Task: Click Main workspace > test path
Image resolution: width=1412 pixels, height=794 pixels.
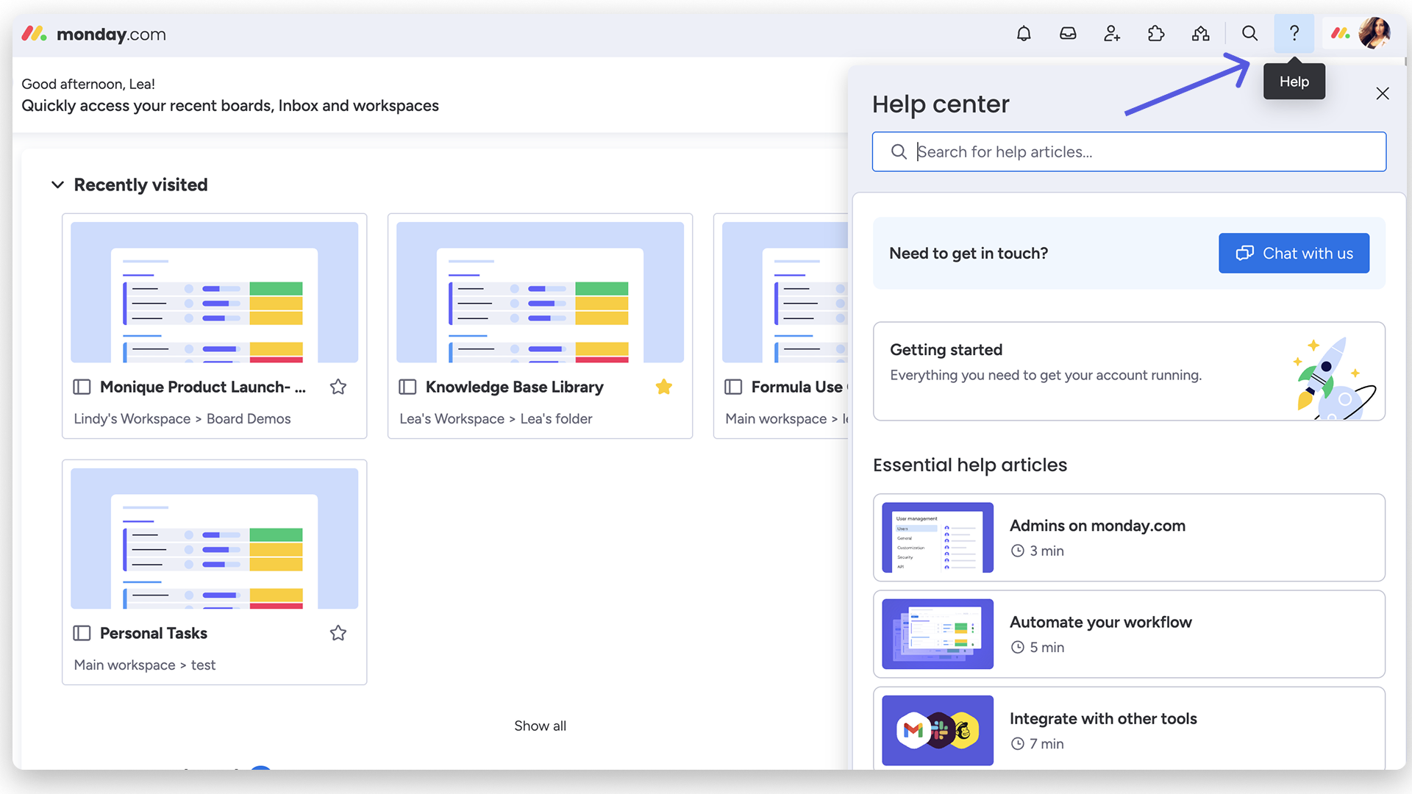Action: coord(145,665)
